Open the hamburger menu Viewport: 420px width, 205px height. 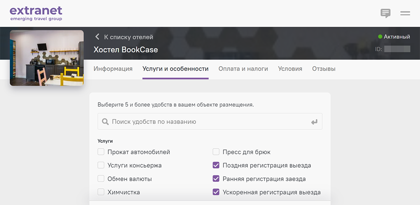[x=405, y=13]
